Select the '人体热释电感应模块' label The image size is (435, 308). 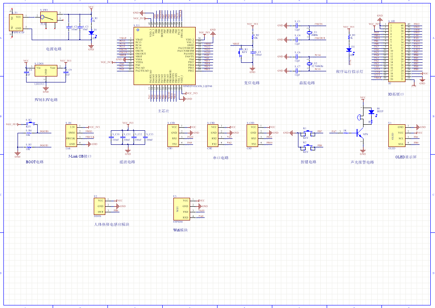click(111, 224)
